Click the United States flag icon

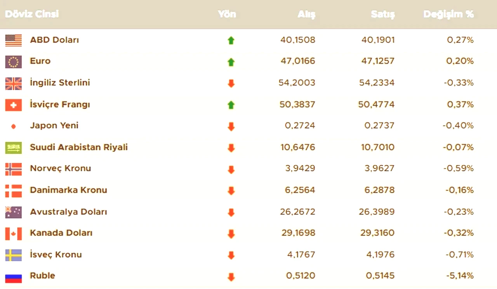(x=14, y=40)
